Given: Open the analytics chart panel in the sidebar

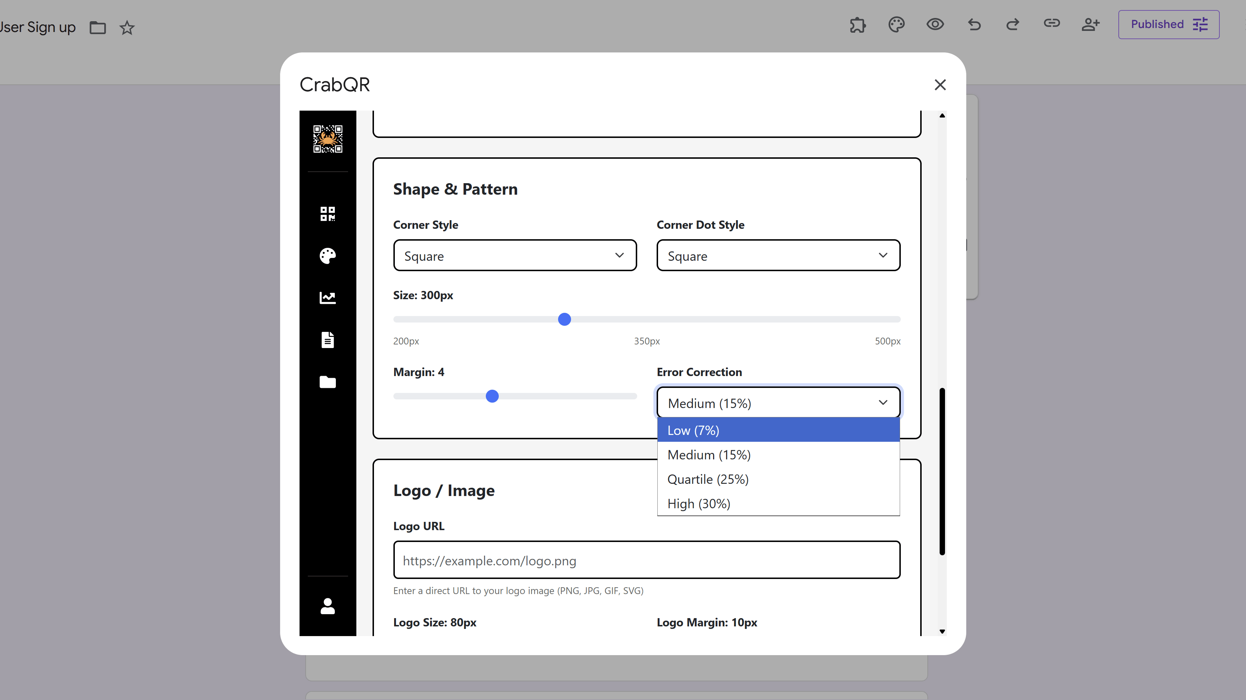Looking at the screenshot, I should pyautogui.click(x=328, y=298).
